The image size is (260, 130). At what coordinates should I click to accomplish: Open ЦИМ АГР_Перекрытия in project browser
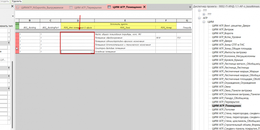pos(225,102)
